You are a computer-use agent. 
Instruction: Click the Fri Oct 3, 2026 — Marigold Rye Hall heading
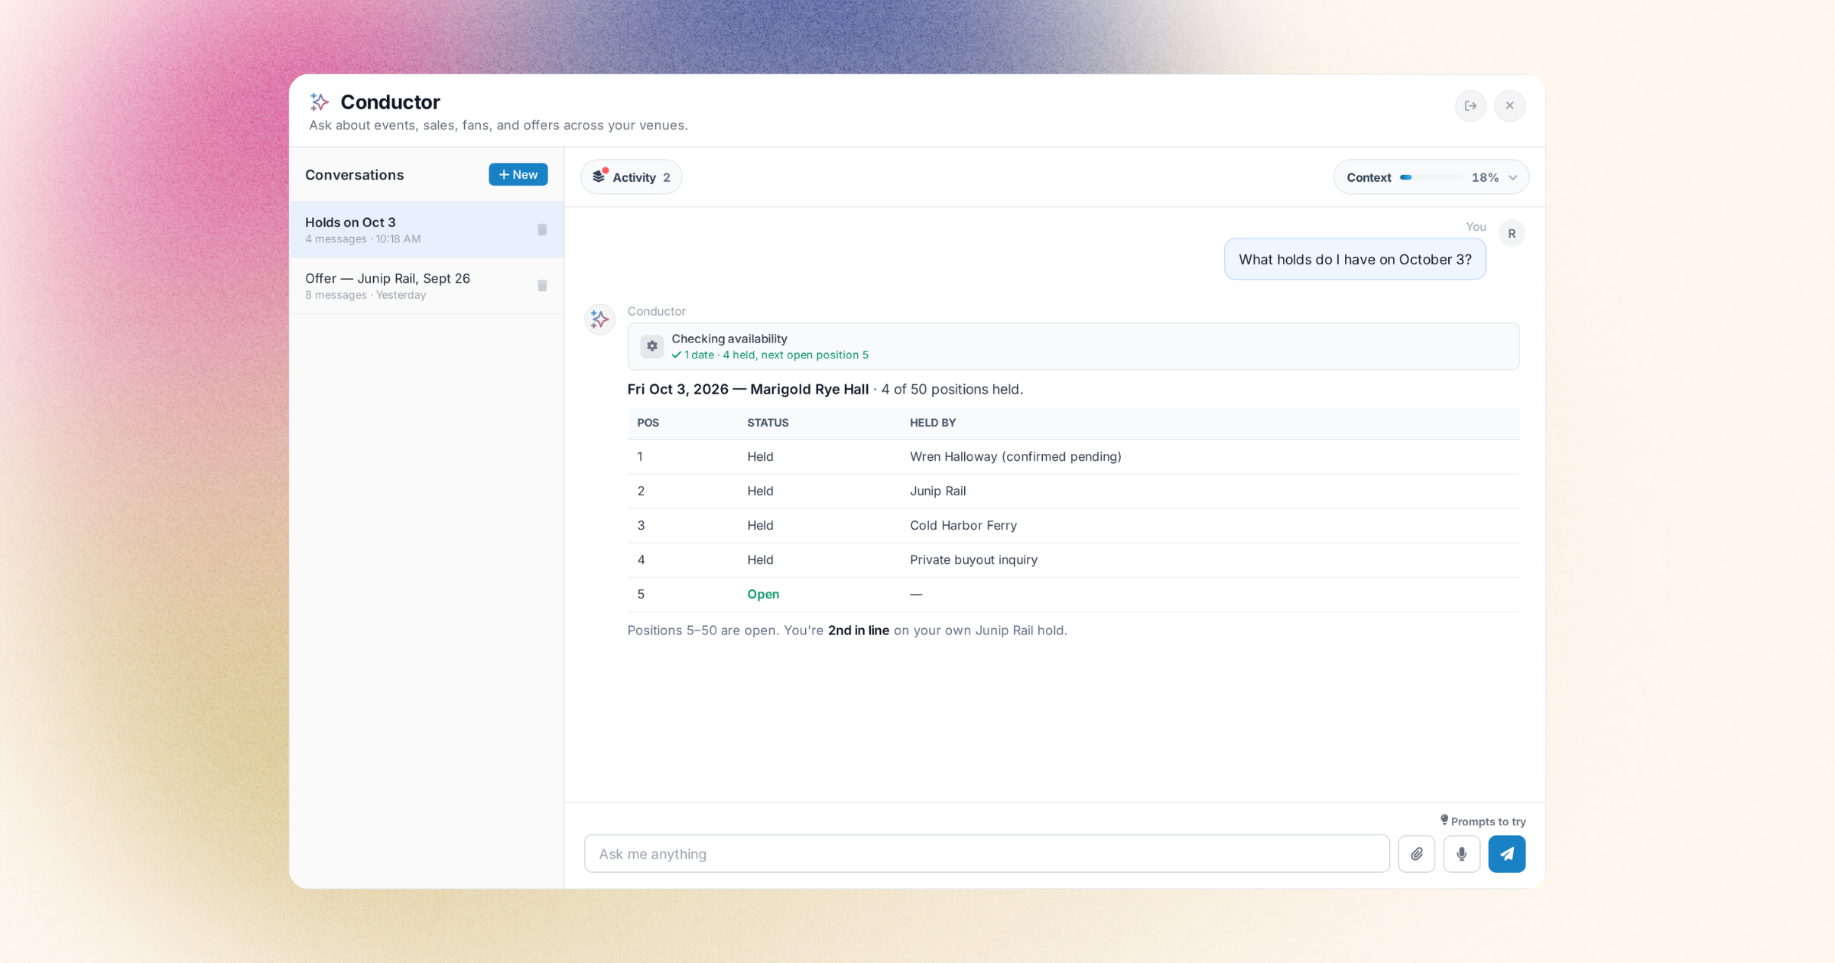click(x=748, y=389)
